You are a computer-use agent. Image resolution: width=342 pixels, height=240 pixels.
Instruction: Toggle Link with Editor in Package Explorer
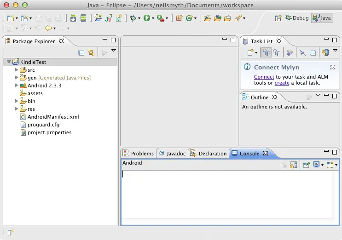(x=92, y=52)
